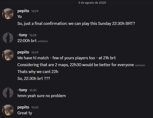Screen dimensions: 153x118
Task: Open pepito's avatar at the 15:29 message
Action: point(8,55)
